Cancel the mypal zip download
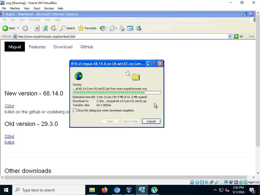Screen dimensions: 260x195 151,121
